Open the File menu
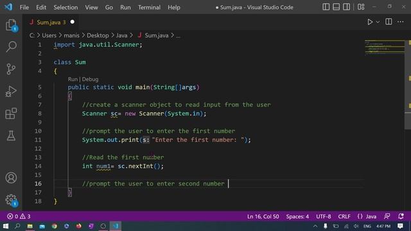The image size is (411, 231). 24,7
